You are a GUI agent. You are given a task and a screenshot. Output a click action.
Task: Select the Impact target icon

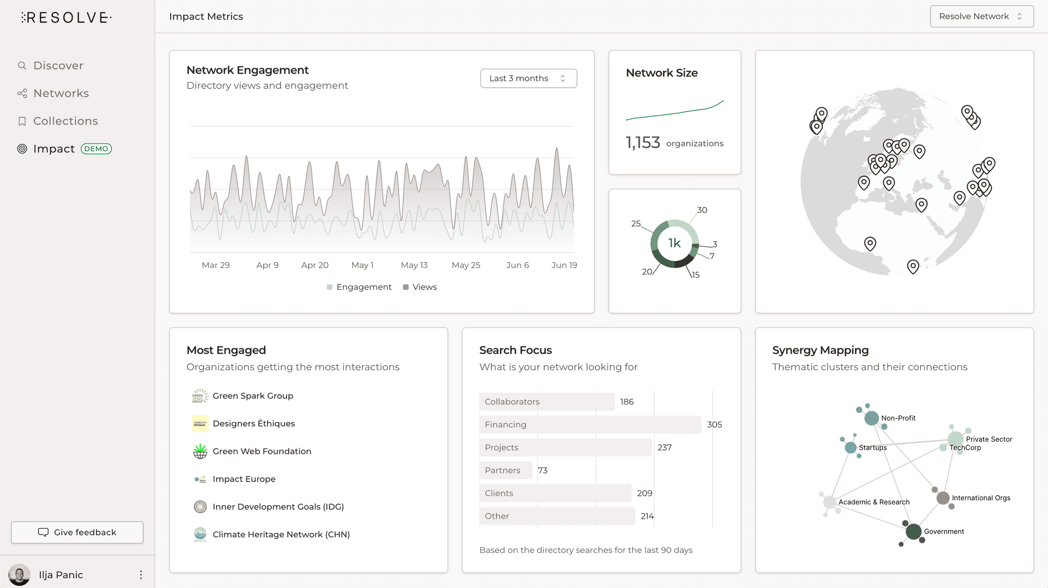(x=22, y=149)
